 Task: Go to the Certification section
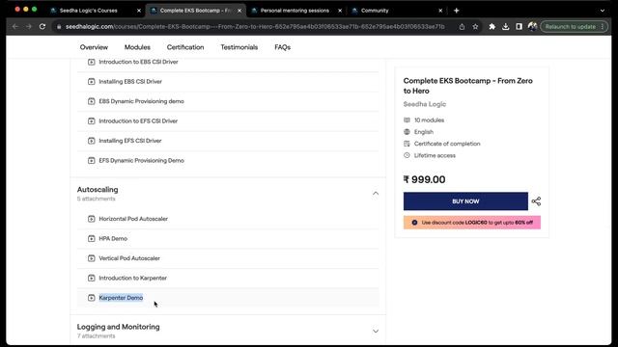[x=185, y=47]
